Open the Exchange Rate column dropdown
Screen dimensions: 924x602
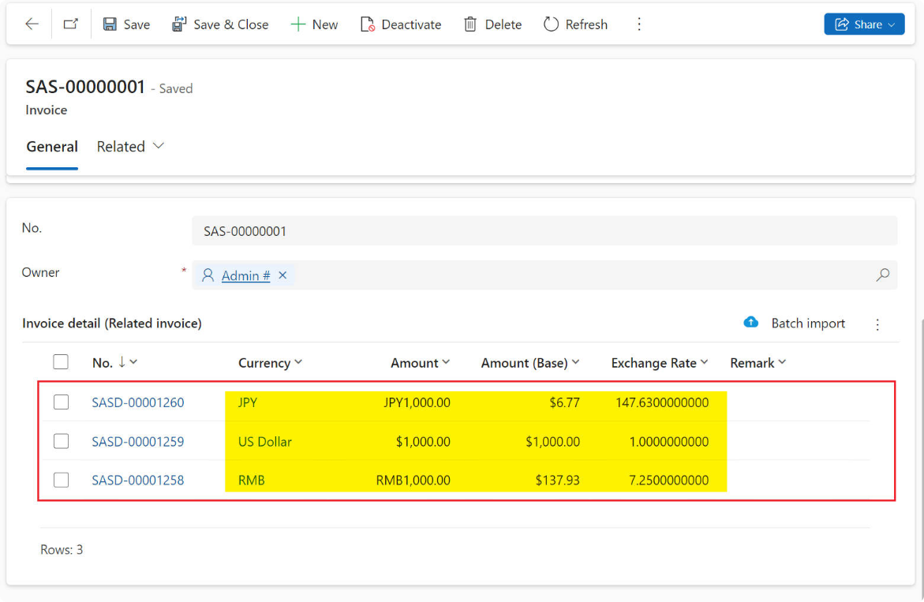[704, 362]
